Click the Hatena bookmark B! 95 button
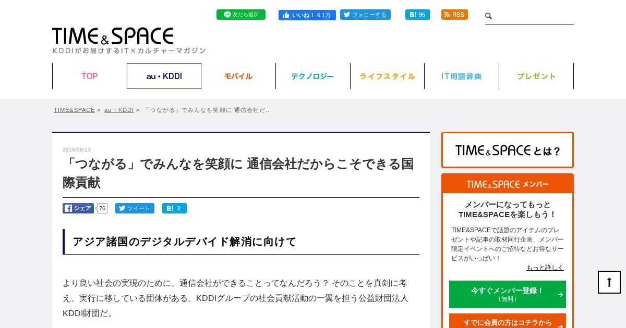The width and height of the screenshot is (626, 328). click(417, 15)
